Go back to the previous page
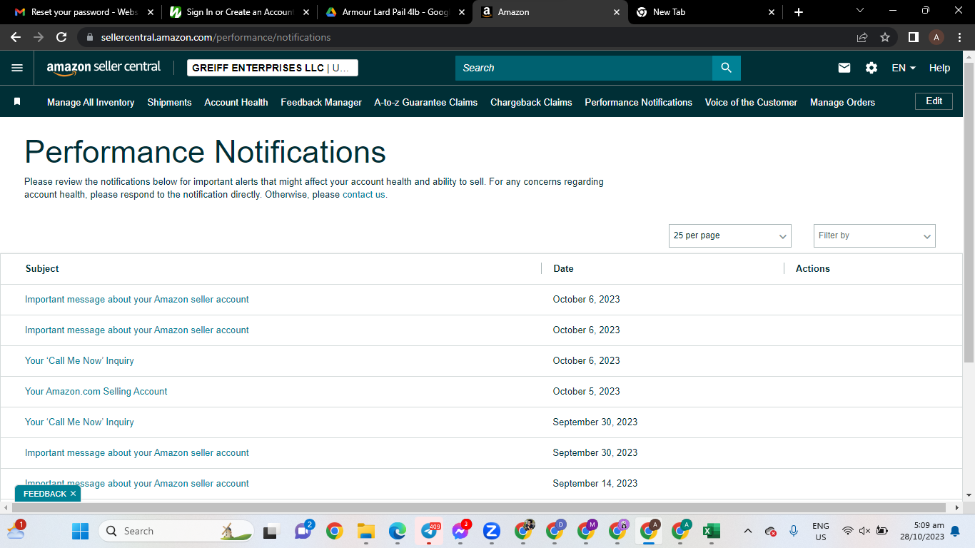 click(16, 37)
